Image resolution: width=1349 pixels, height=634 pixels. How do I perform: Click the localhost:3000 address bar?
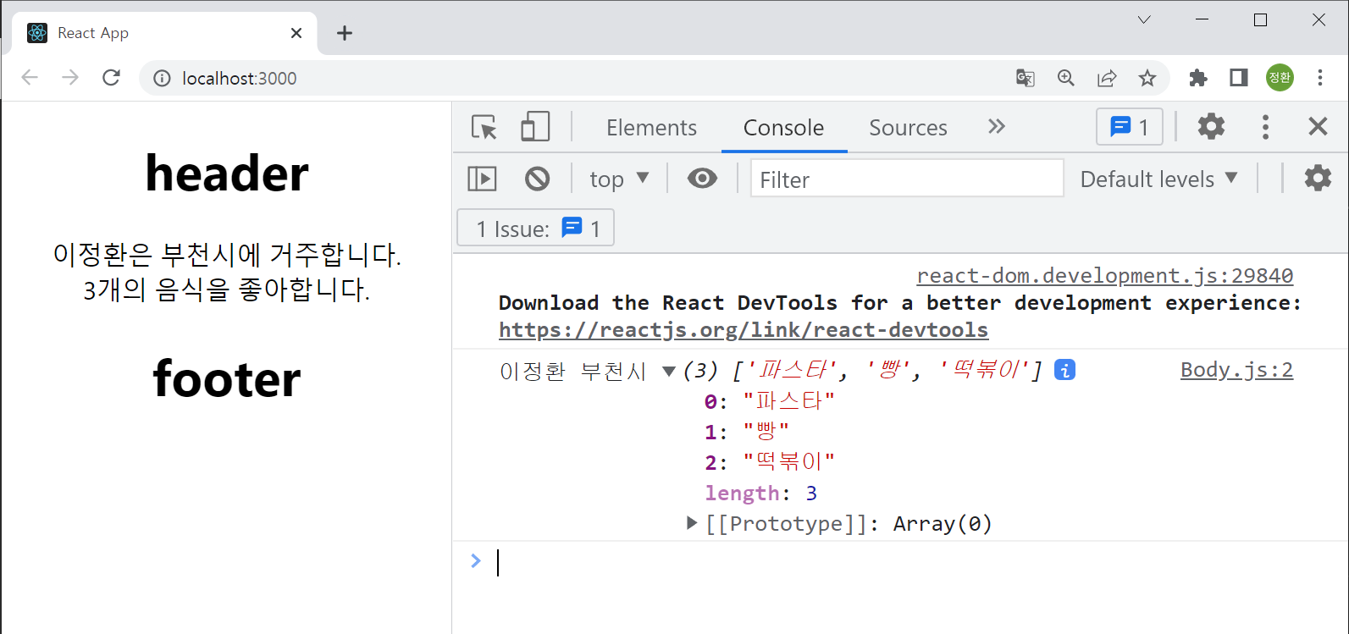239,78
